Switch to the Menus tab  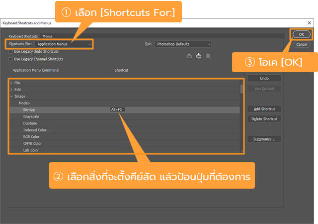click(x=48, y=36)
